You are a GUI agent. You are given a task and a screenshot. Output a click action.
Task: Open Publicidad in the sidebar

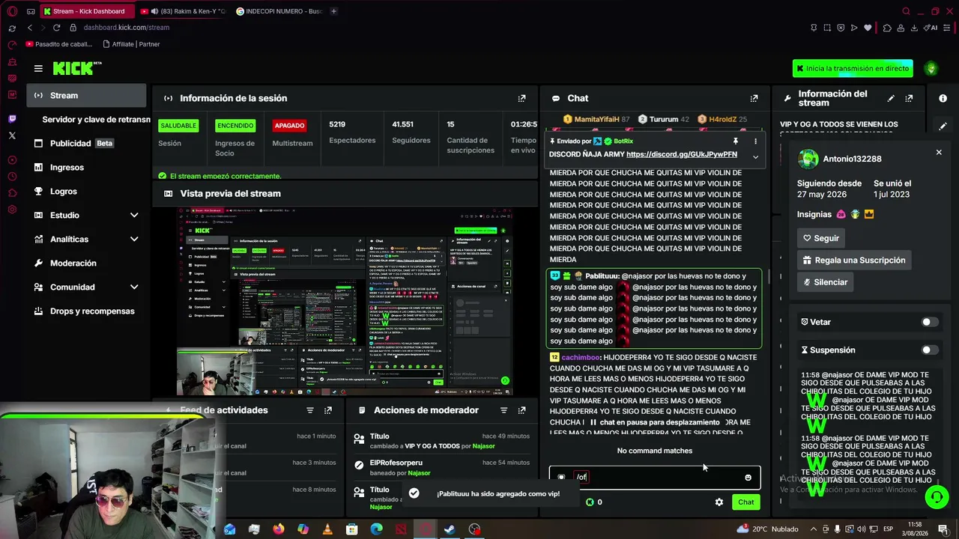coord(87,144)
